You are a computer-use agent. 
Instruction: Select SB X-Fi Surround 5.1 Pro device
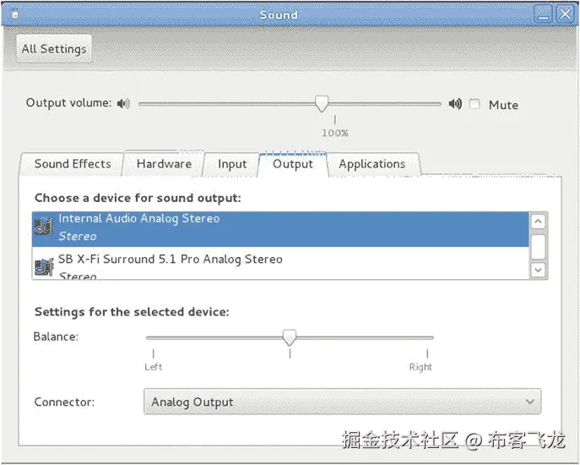280,263
